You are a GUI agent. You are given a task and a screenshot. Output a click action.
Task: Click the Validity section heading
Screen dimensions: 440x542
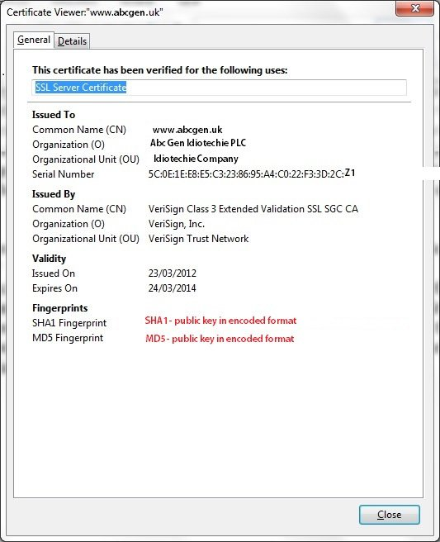(x=49, y=259)
